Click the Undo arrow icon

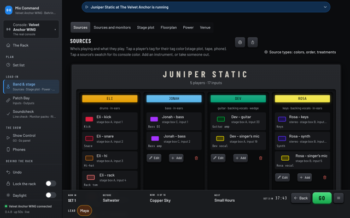[x=8, y=172]
